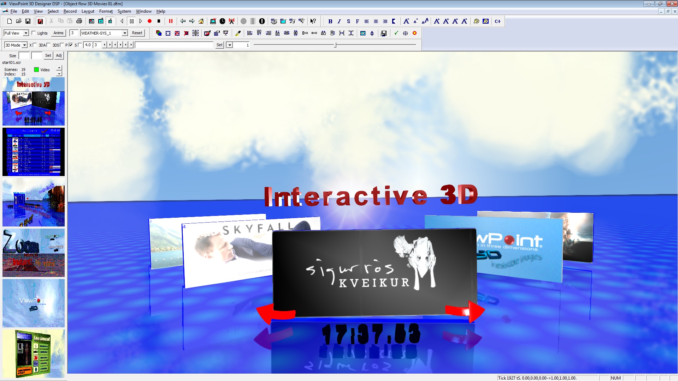Click the eyedropper color picker tool
Screen dimensions: 678x381
(x=238, y=33)
